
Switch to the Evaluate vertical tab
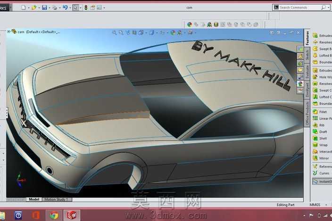tap(307, 72)
